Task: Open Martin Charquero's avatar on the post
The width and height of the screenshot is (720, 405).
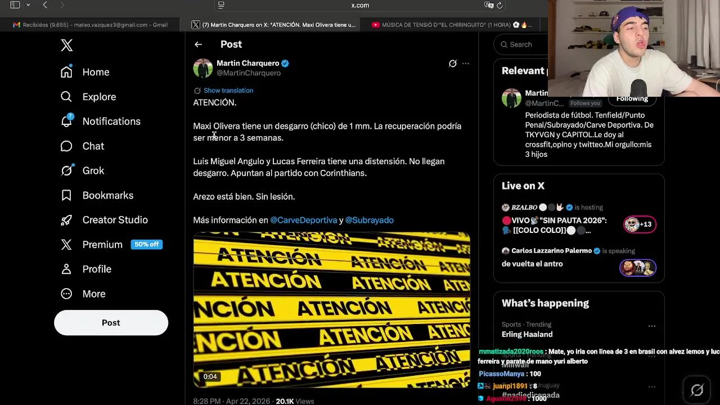Action: point(203,68)
